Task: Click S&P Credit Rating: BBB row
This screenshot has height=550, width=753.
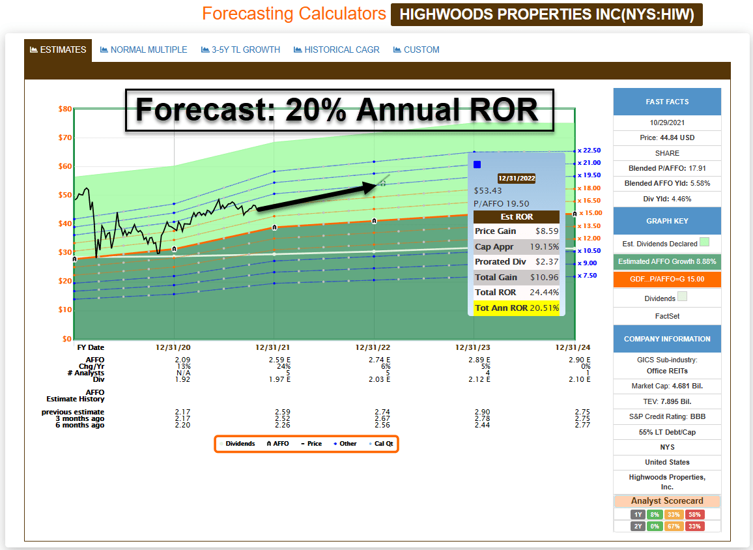Action: [667, 417]
